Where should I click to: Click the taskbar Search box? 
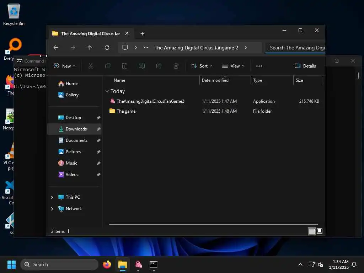pos(59,264)
